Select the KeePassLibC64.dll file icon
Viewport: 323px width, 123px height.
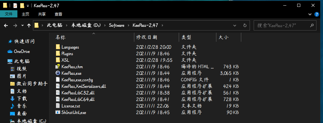[58, 99]
